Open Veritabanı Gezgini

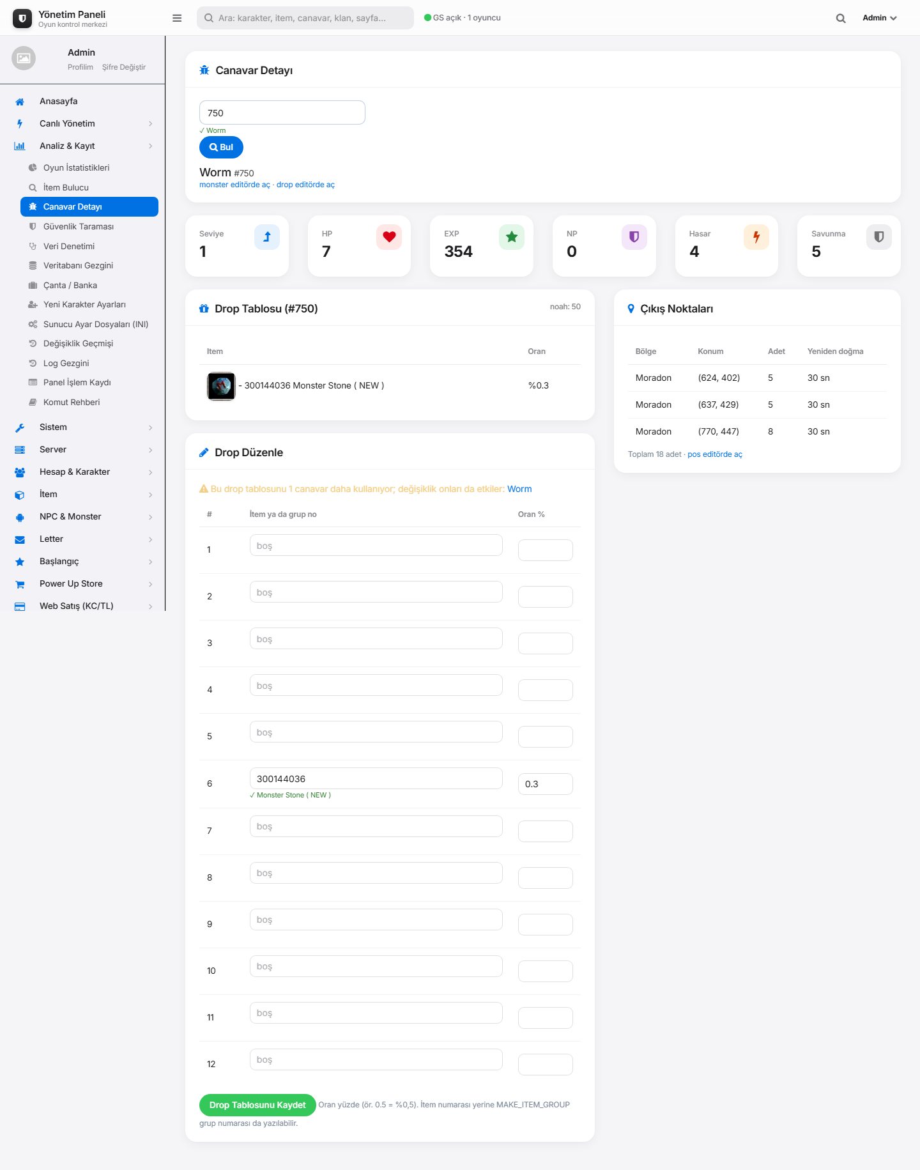[x=89, y=265]
